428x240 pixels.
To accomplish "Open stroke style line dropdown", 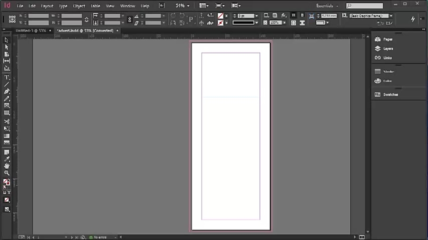I will coord(257,23).
